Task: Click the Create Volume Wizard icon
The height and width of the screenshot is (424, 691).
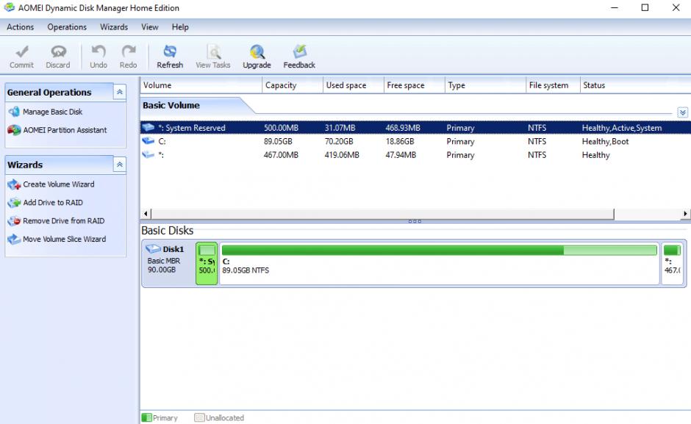Action: [14, 184]
